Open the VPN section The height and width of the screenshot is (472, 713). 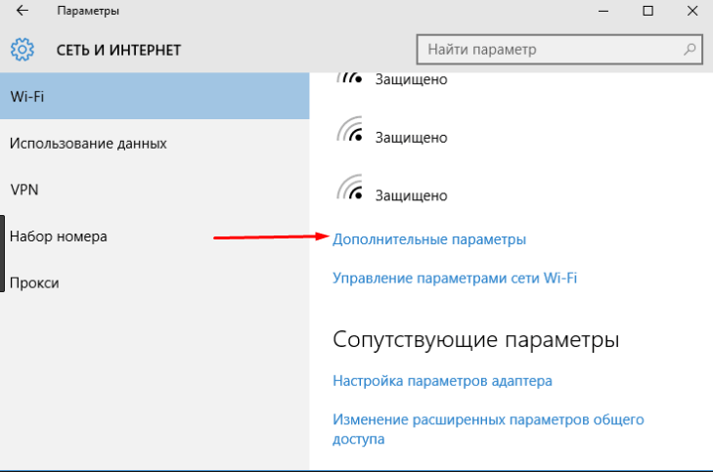155,190
